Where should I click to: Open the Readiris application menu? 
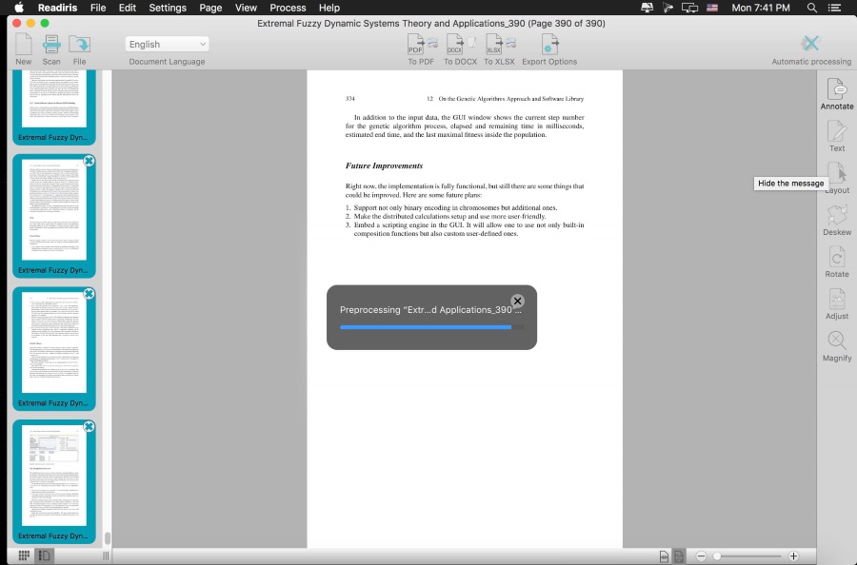57,8
